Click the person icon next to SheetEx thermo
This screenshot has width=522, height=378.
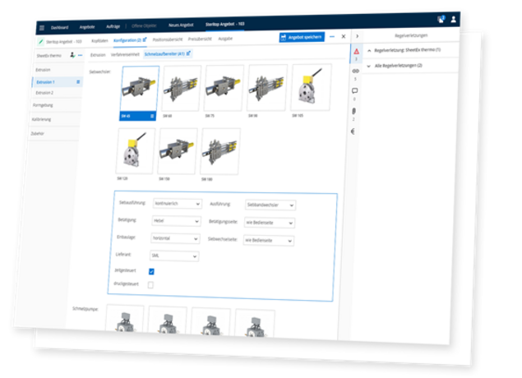click(72, 55)
